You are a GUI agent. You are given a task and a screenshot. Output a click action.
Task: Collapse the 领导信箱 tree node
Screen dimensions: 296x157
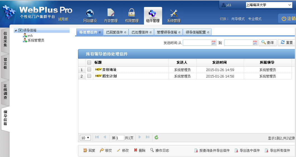click(15, 30)
